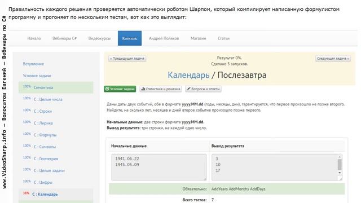Select Семантика section in sidebar
This screenshot has width=361, height=203.
[x=56, y=87]
